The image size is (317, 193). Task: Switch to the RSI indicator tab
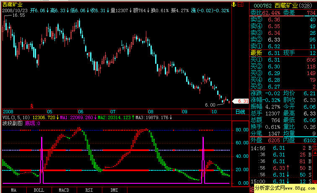tap(89, 190)
